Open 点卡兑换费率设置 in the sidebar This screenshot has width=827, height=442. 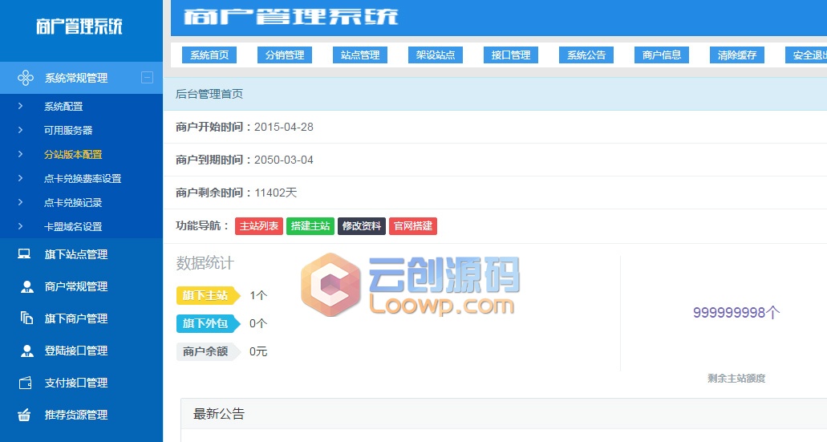pos(83,179)
